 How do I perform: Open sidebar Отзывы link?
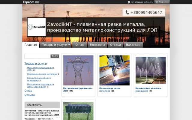(30, 95)
